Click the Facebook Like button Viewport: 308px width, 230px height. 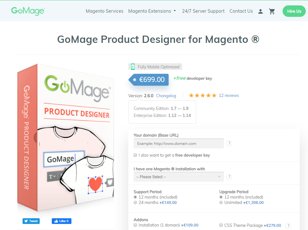pyautogui.click(x=62, y=221)
